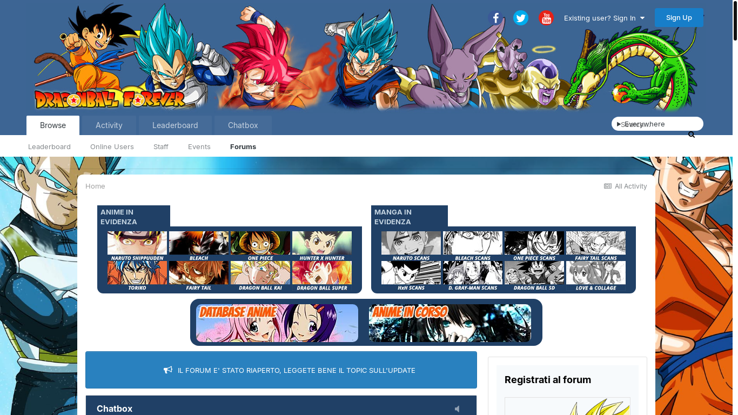Open the Everywhere search scope dropdown
Viewport: 738px width, 415px height.
pos(641,124)
